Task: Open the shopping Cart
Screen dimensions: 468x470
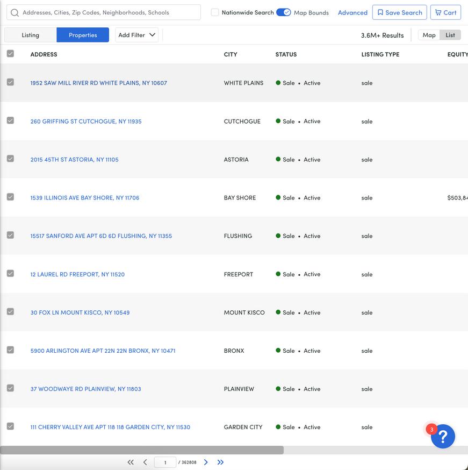Action: point(445,12)
